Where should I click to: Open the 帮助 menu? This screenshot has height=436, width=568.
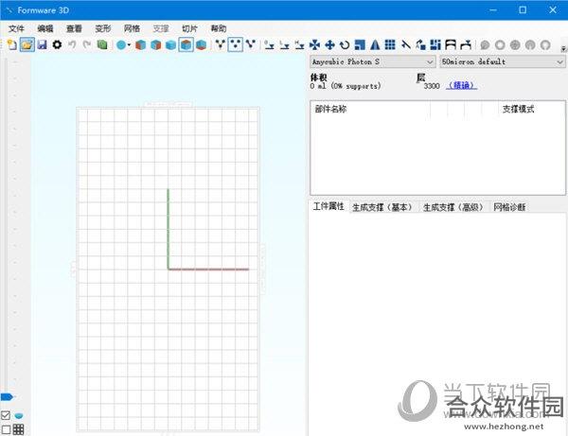click(x=219, y=28)
